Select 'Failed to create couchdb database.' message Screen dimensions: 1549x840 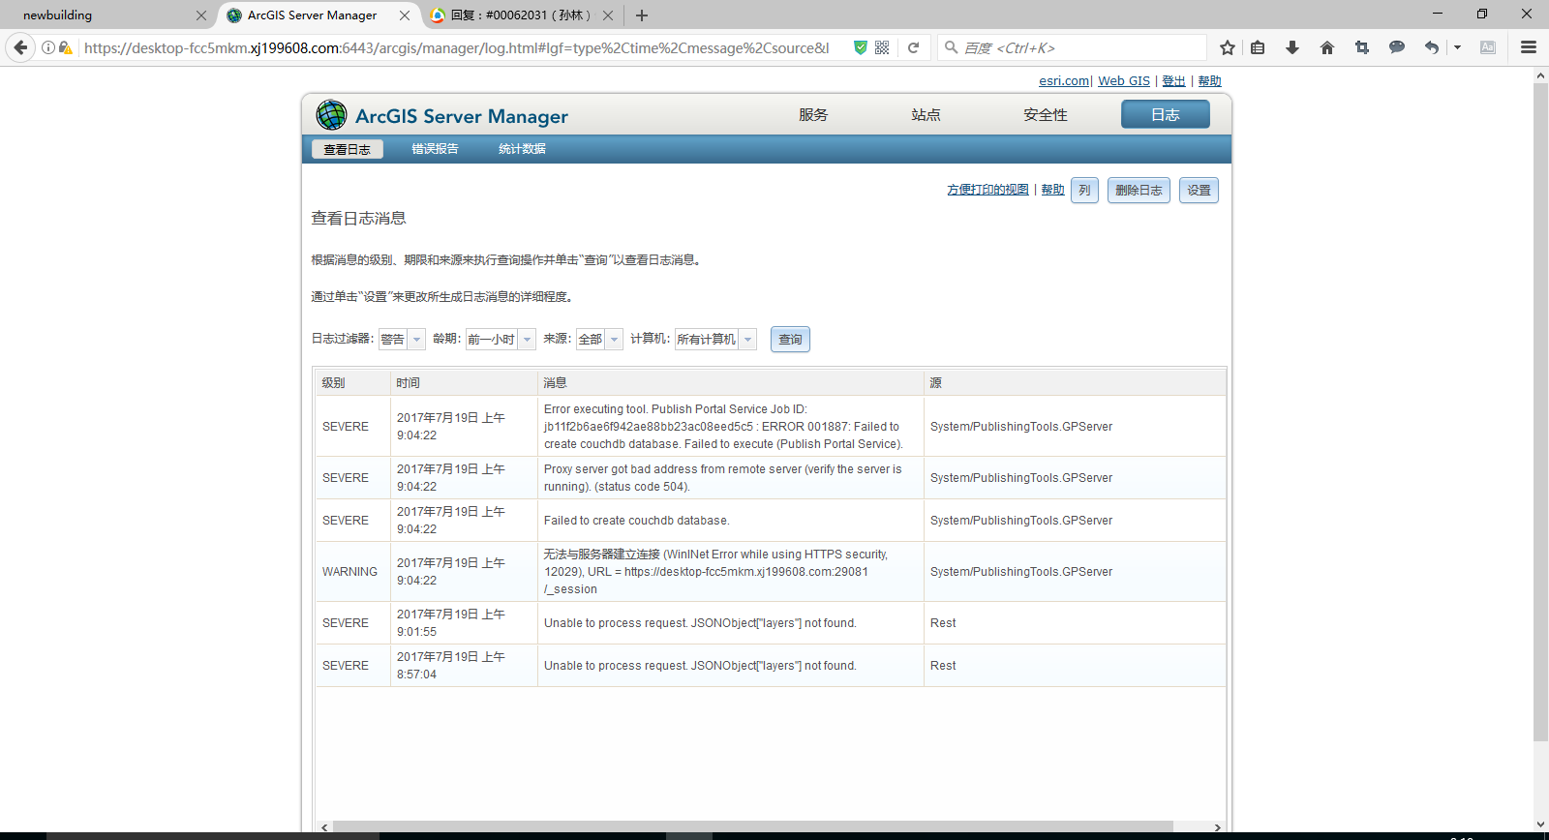point(636,521)
